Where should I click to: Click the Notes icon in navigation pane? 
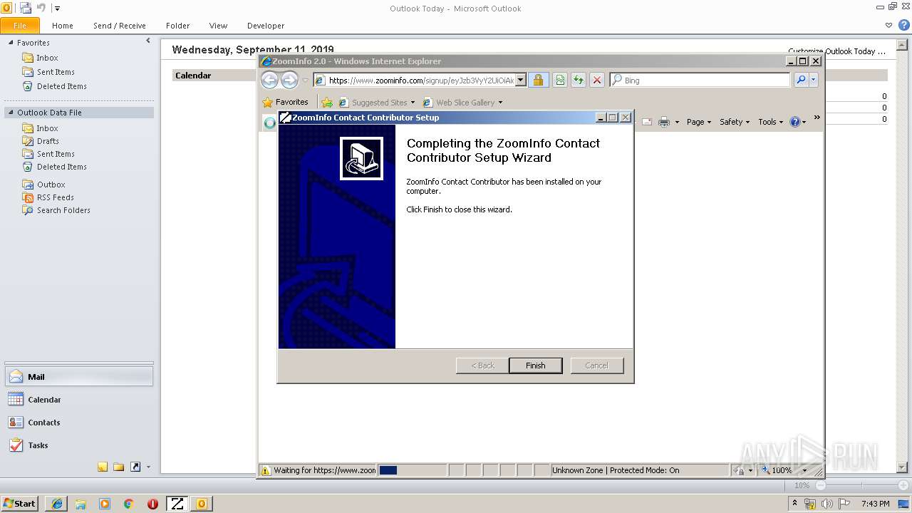[x=103, y=467]
